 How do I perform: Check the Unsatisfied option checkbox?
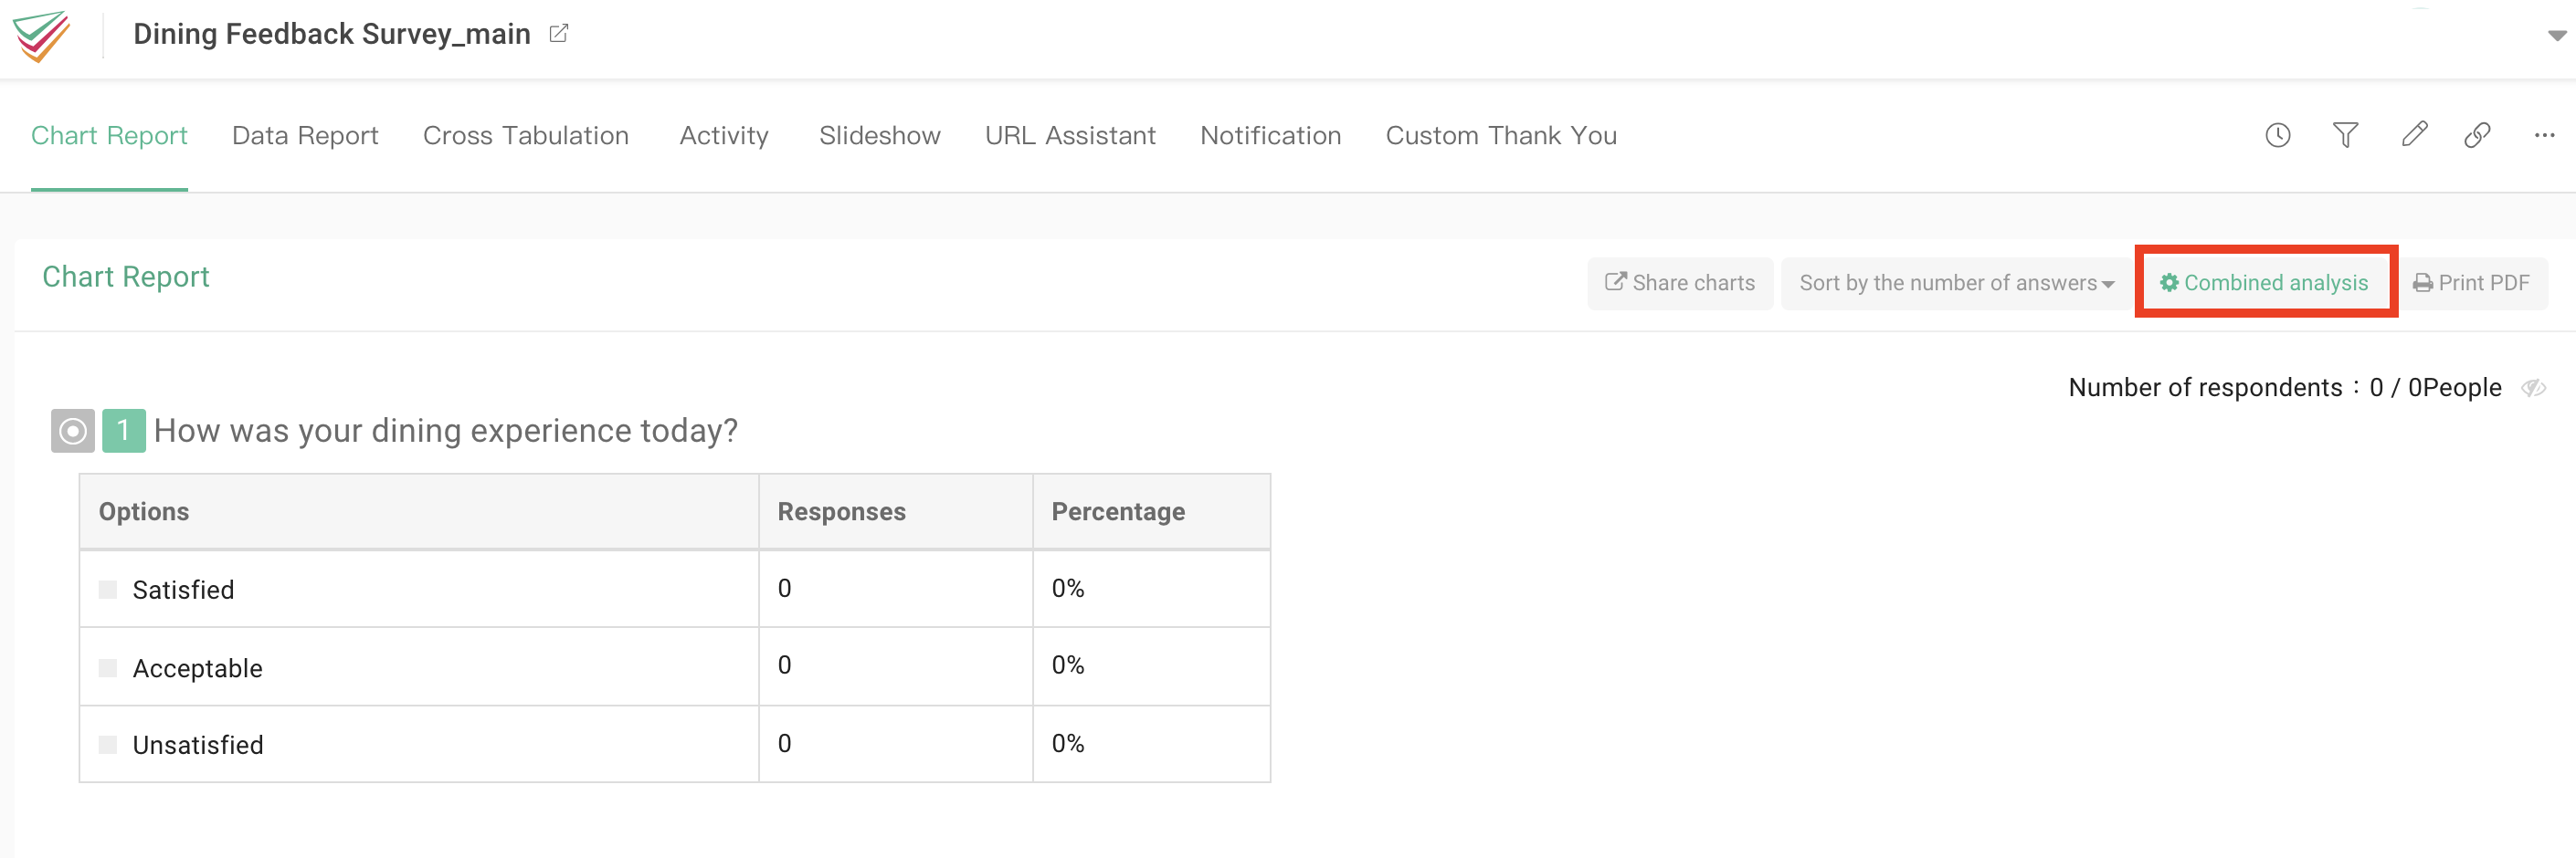(x=107, y=743)
